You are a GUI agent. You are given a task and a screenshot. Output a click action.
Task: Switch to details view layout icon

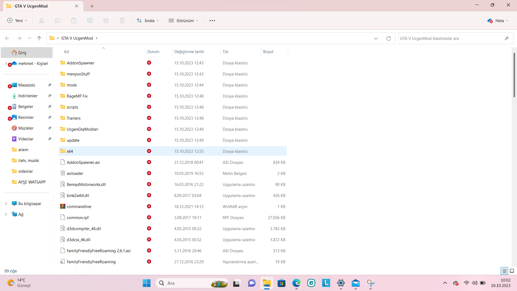[x=504, y=271]
